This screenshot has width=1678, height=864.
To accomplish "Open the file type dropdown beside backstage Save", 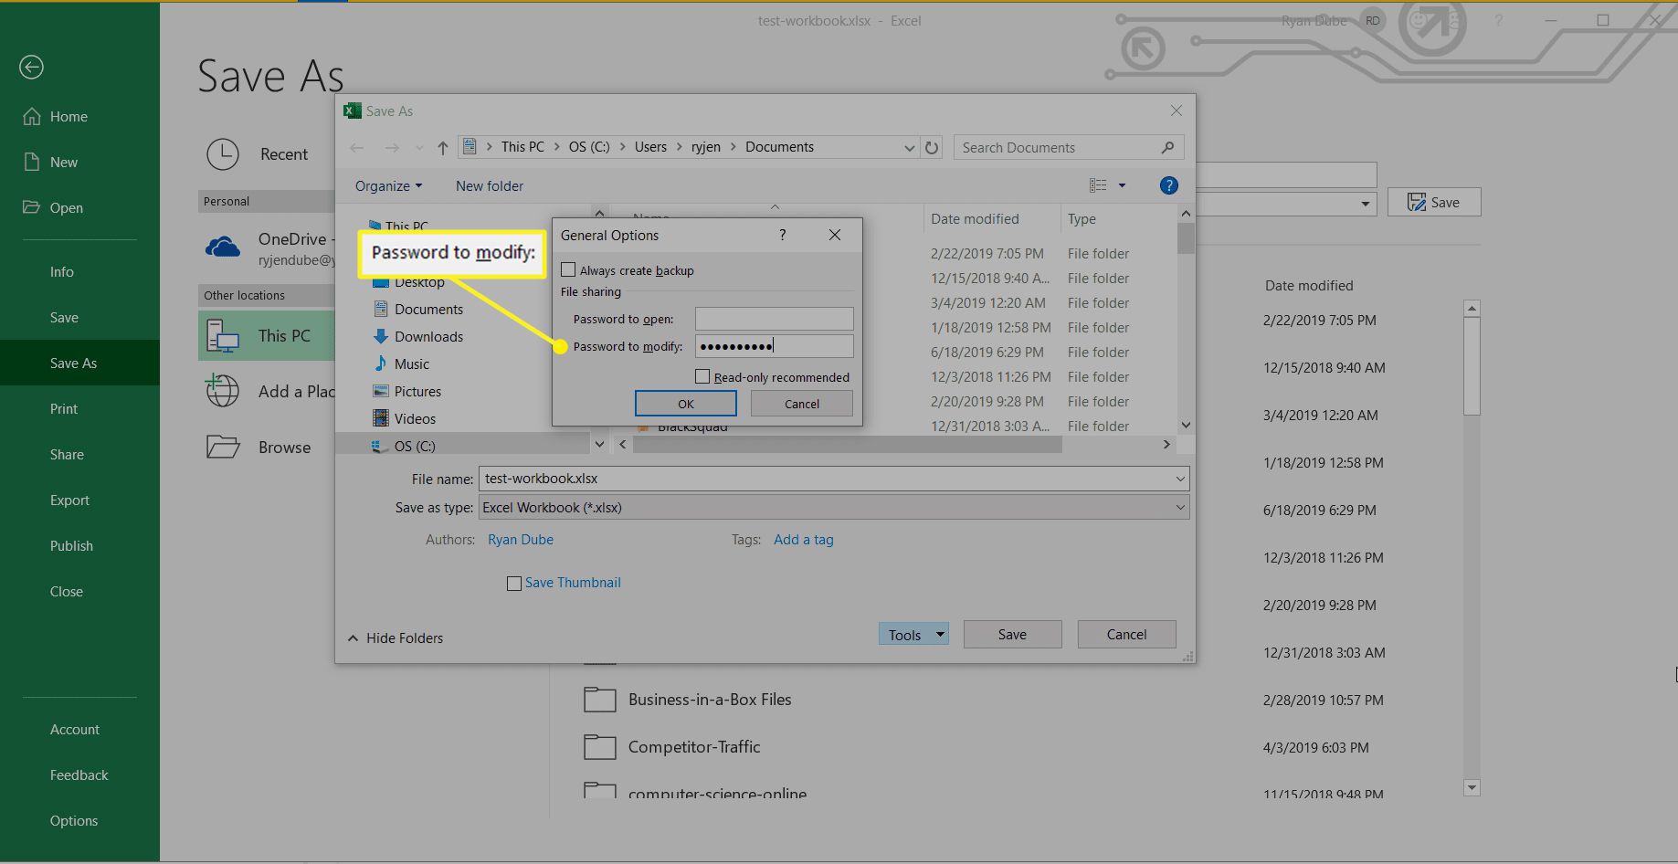I will [1366, 204].
